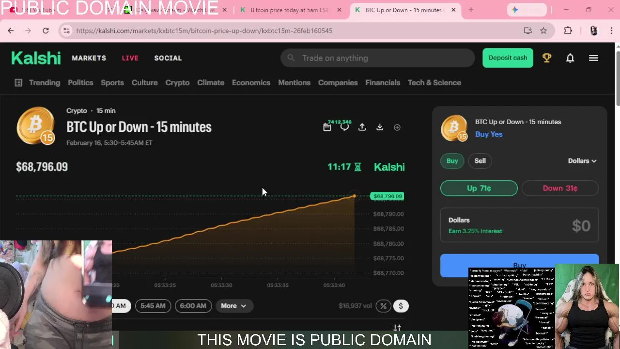Expand the More time slots dropdown
This screenshot has height=349, width=620.
click(x=233, y=306)
